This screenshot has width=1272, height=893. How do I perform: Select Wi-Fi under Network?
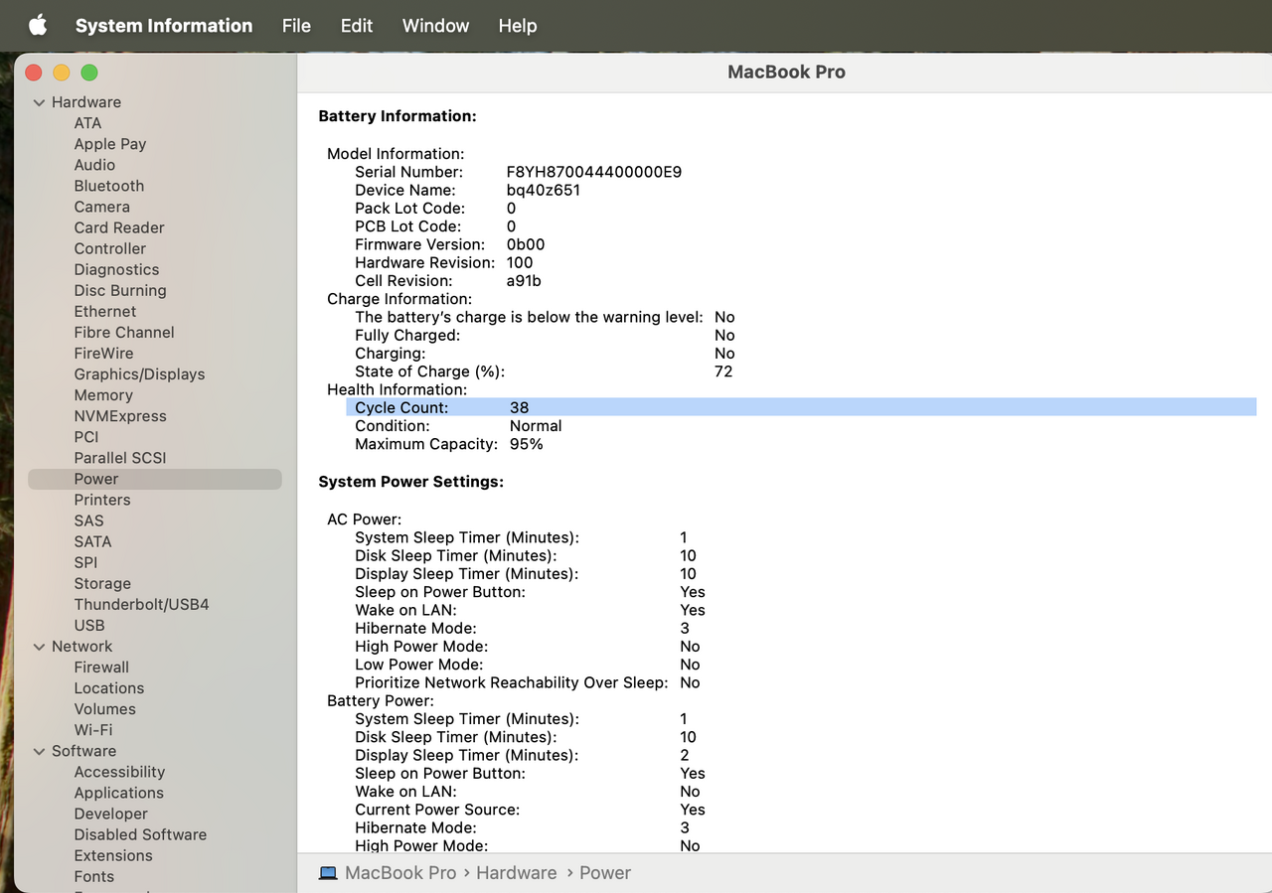click(93, 730)
